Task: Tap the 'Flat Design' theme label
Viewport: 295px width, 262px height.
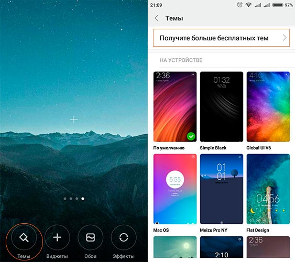Action: 258,230
